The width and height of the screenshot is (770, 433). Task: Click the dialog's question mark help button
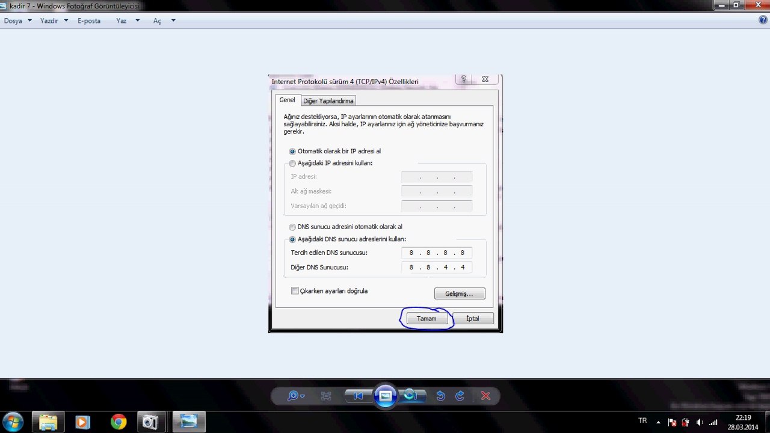(463, 79)
